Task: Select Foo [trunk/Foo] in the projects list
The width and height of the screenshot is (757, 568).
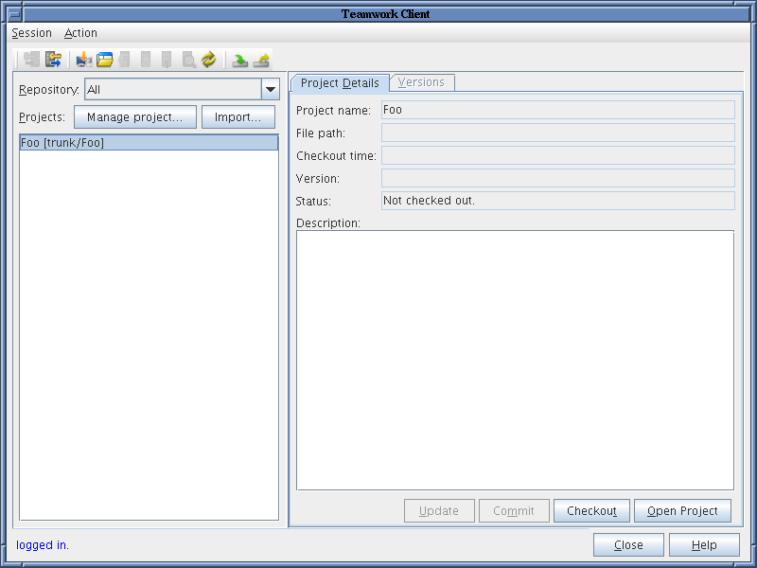Action: 149,143
